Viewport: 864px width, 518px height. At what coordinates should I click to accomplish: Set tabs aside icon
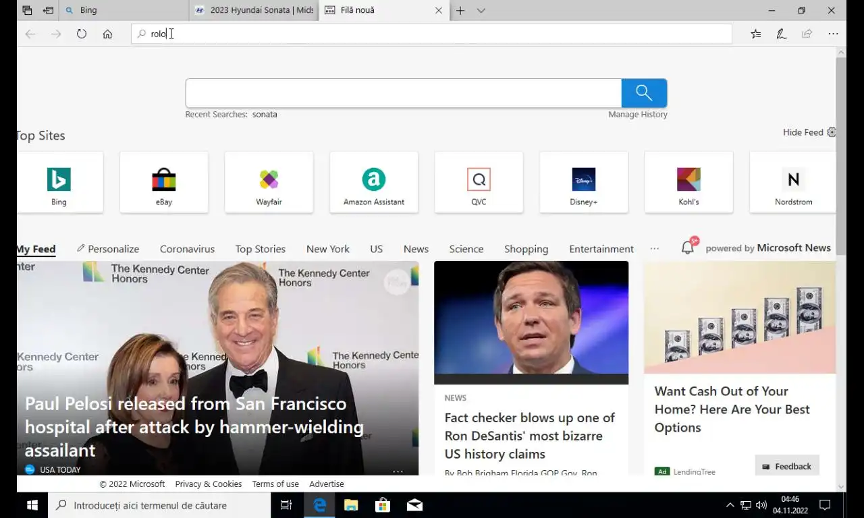[x=49, y=10]
